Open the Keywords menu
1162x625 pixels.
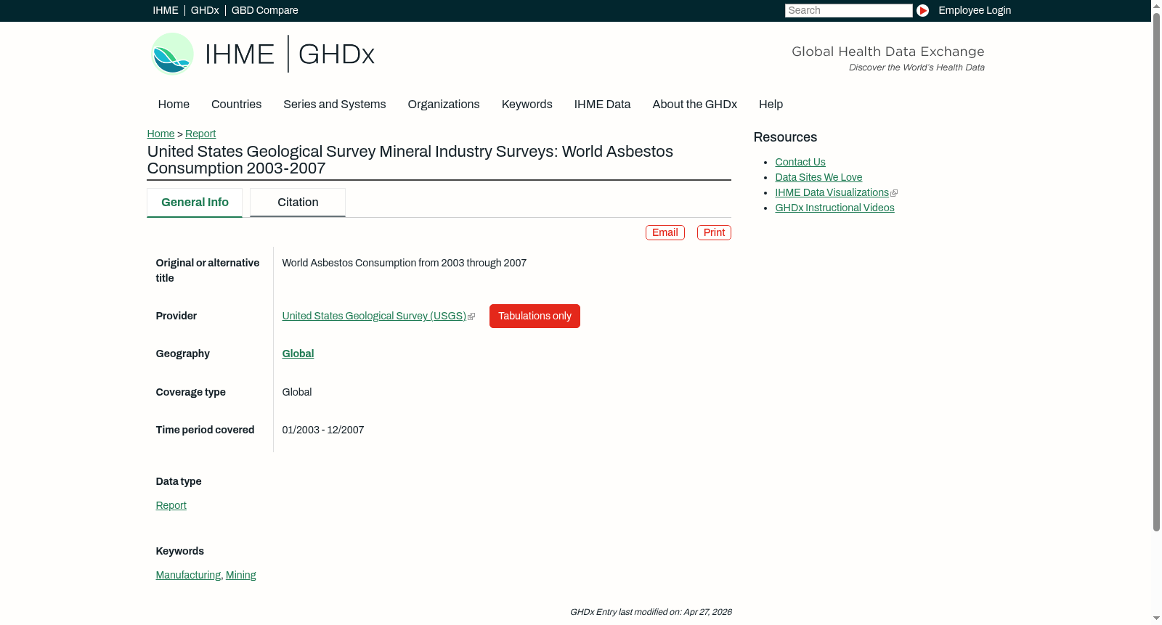coord(527,105)
